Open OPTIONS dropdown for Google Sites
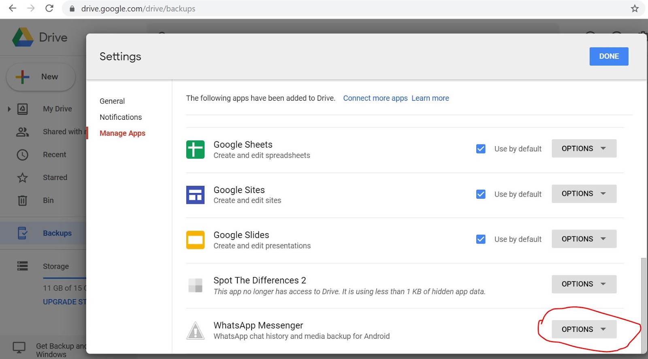This screenshot has width=648, height=359. pyautogui.click(x=584, y=194)
